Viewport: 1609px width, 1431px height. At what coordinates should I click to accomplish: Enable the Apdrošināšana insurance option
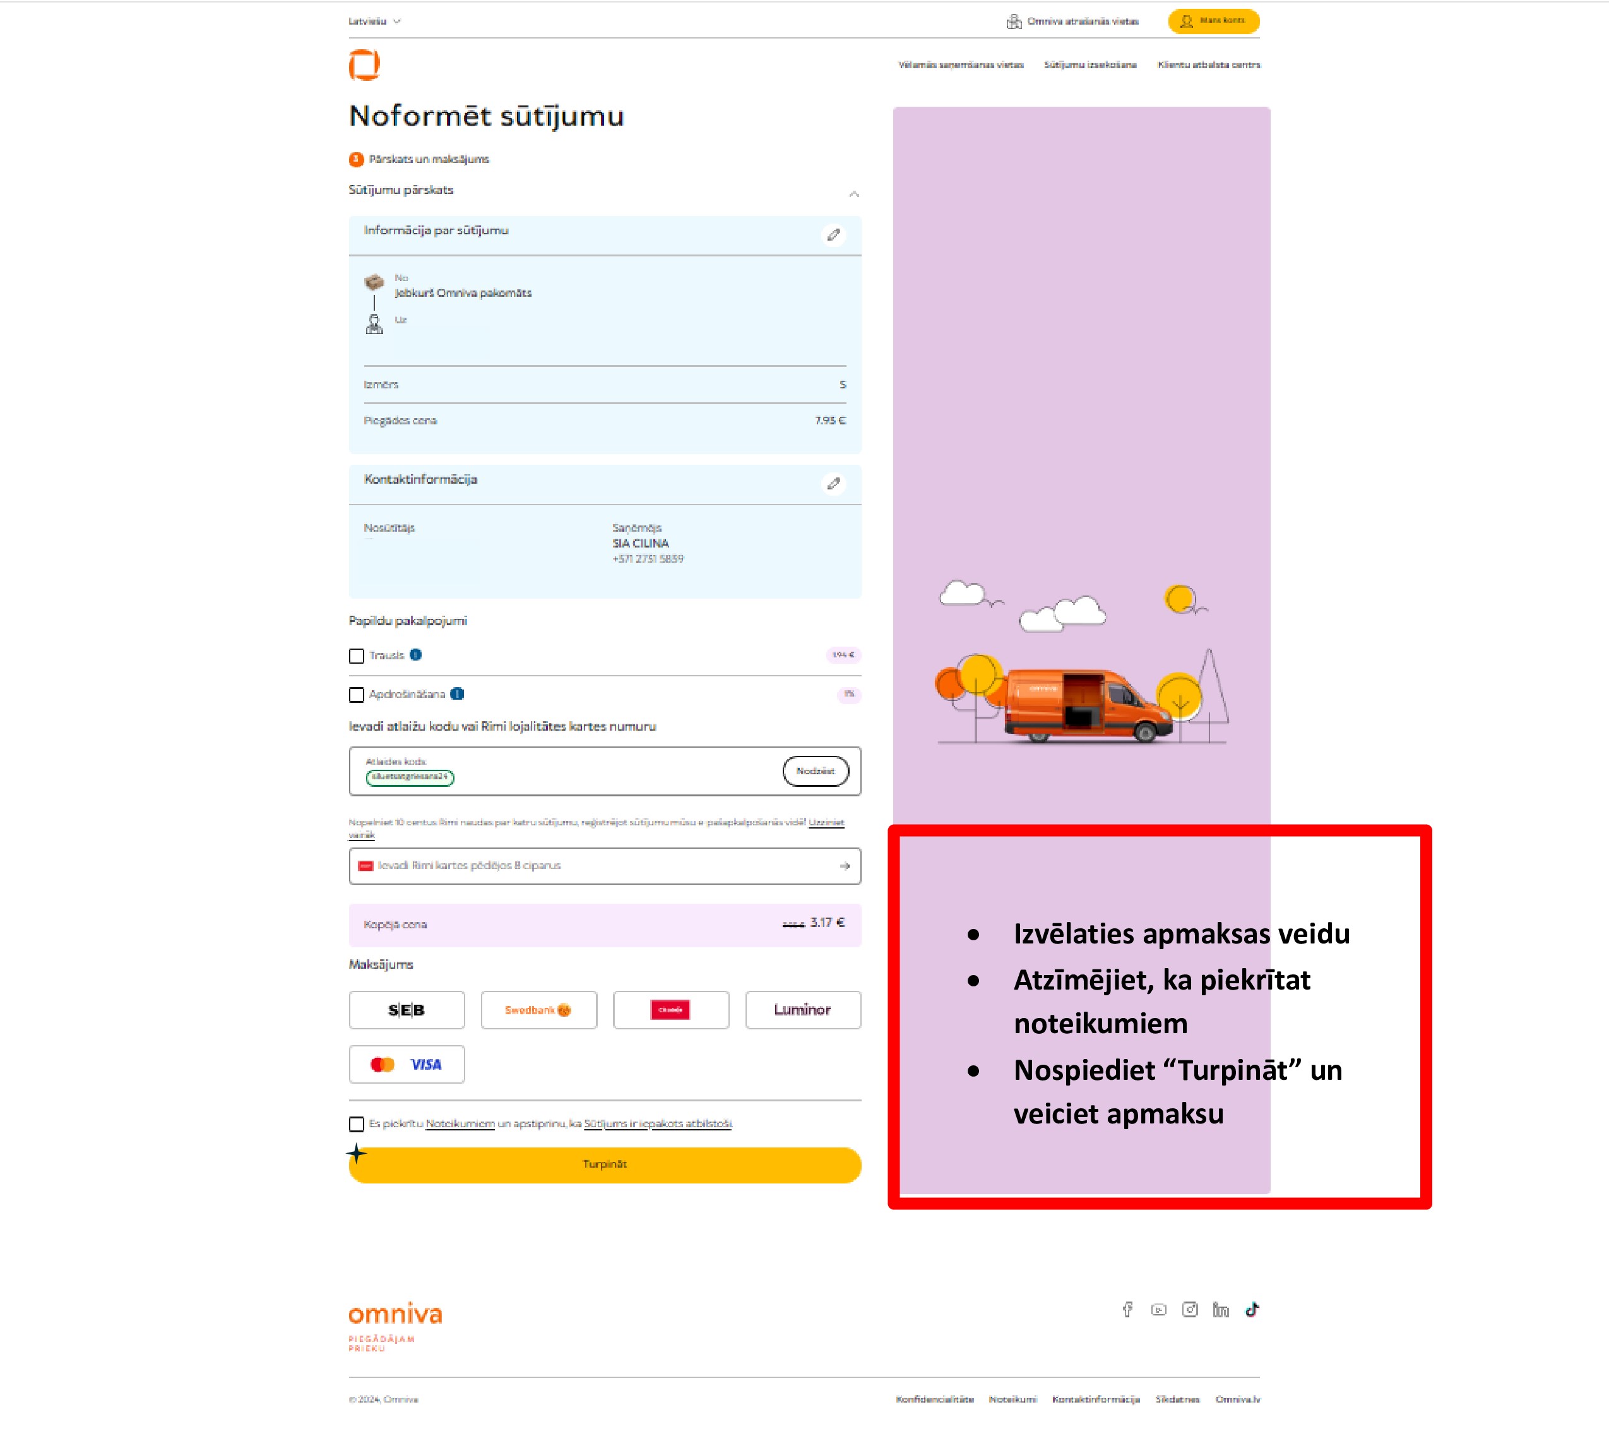(x=357, y=695)
